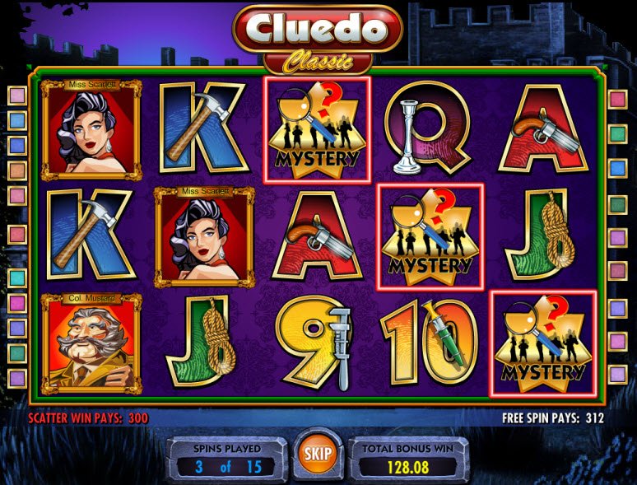Click the orange SKIP button
The width and height of the screenshot is (637, 485).
[318, 453]
